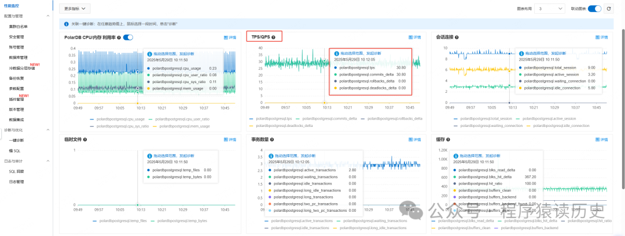Toggle the polardbpostgresql.mem_usage legend series
This screenshot has height=236, width=625.
tap(182, 126)
